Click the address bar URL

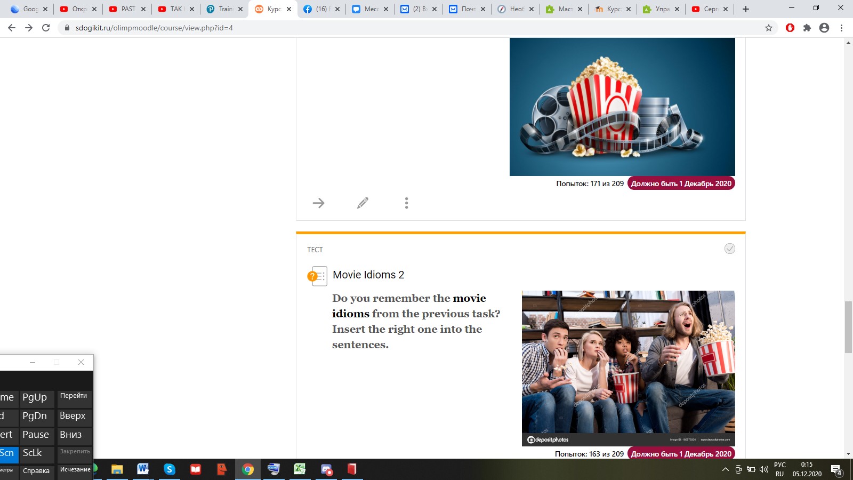click(154, 28)
